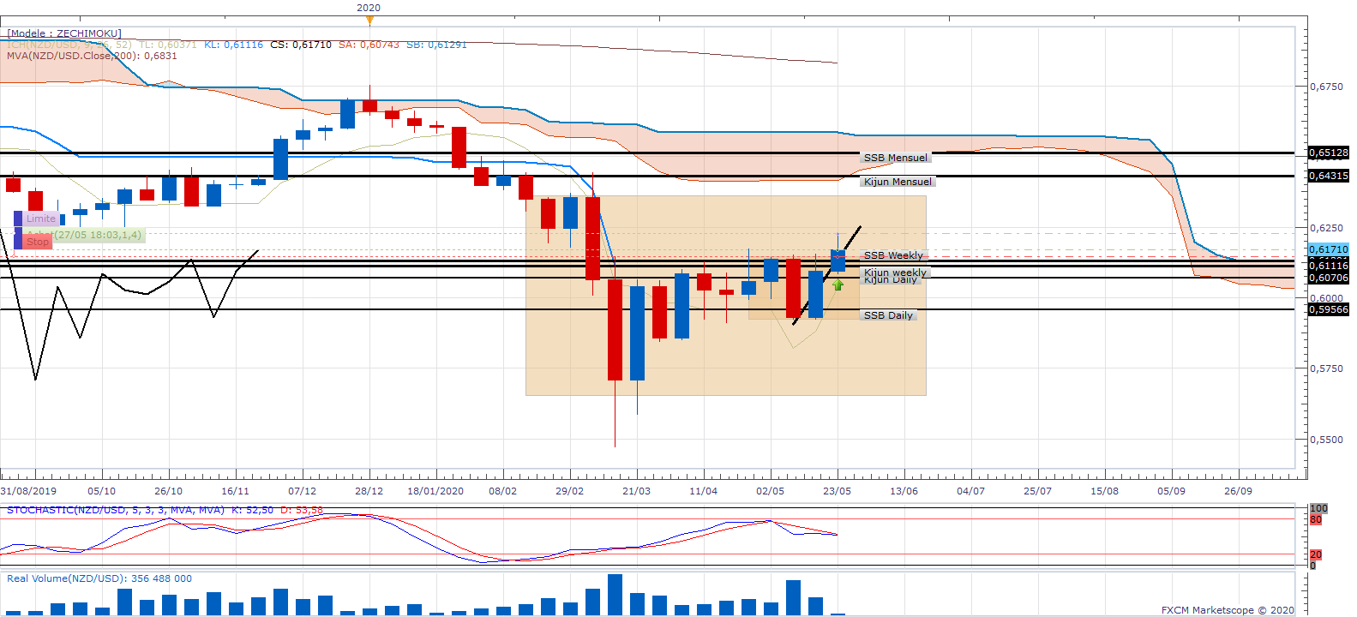Click the 0,6750 price axis label
This screenshot has height=617, width=1357.
(x=1326, y=87)
